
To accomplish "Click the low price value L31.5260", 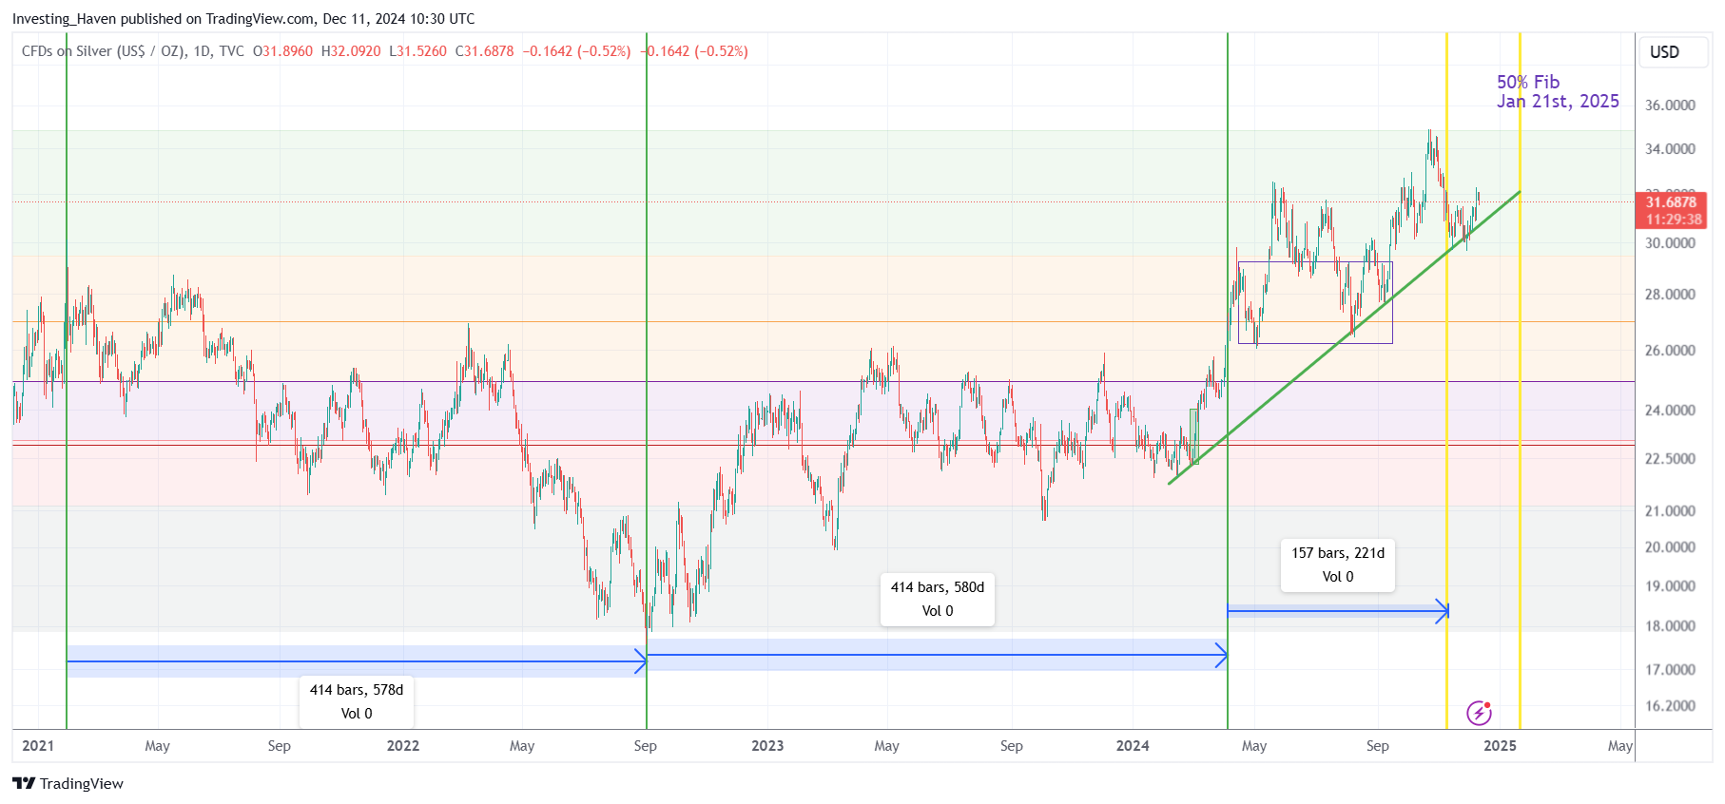I will (417, 51).
